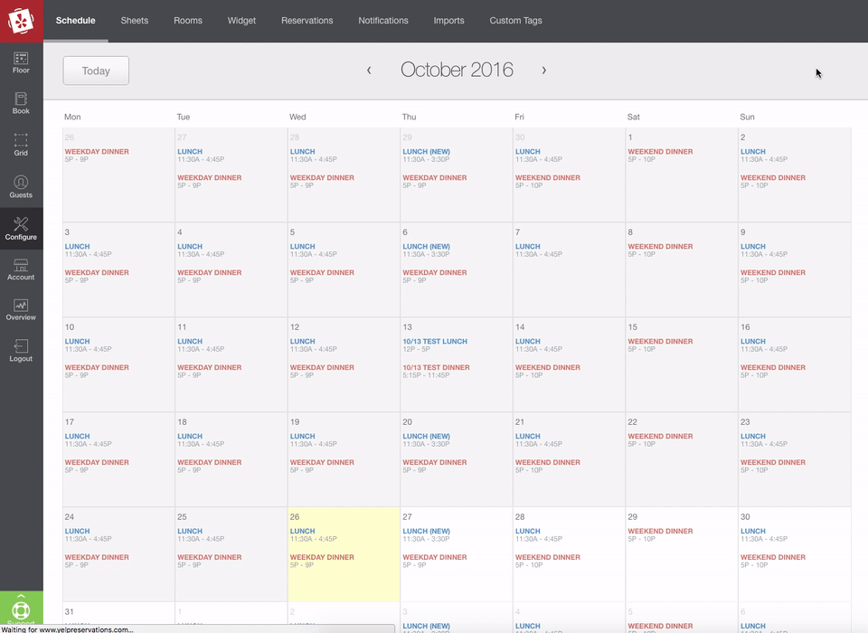Open LUNCH (NEW) shift on October 20
The width and height of the screenshot is (868, 633).
click(426, 437)
